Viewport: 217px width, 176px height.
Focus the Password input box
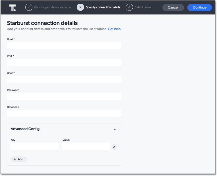64,96
